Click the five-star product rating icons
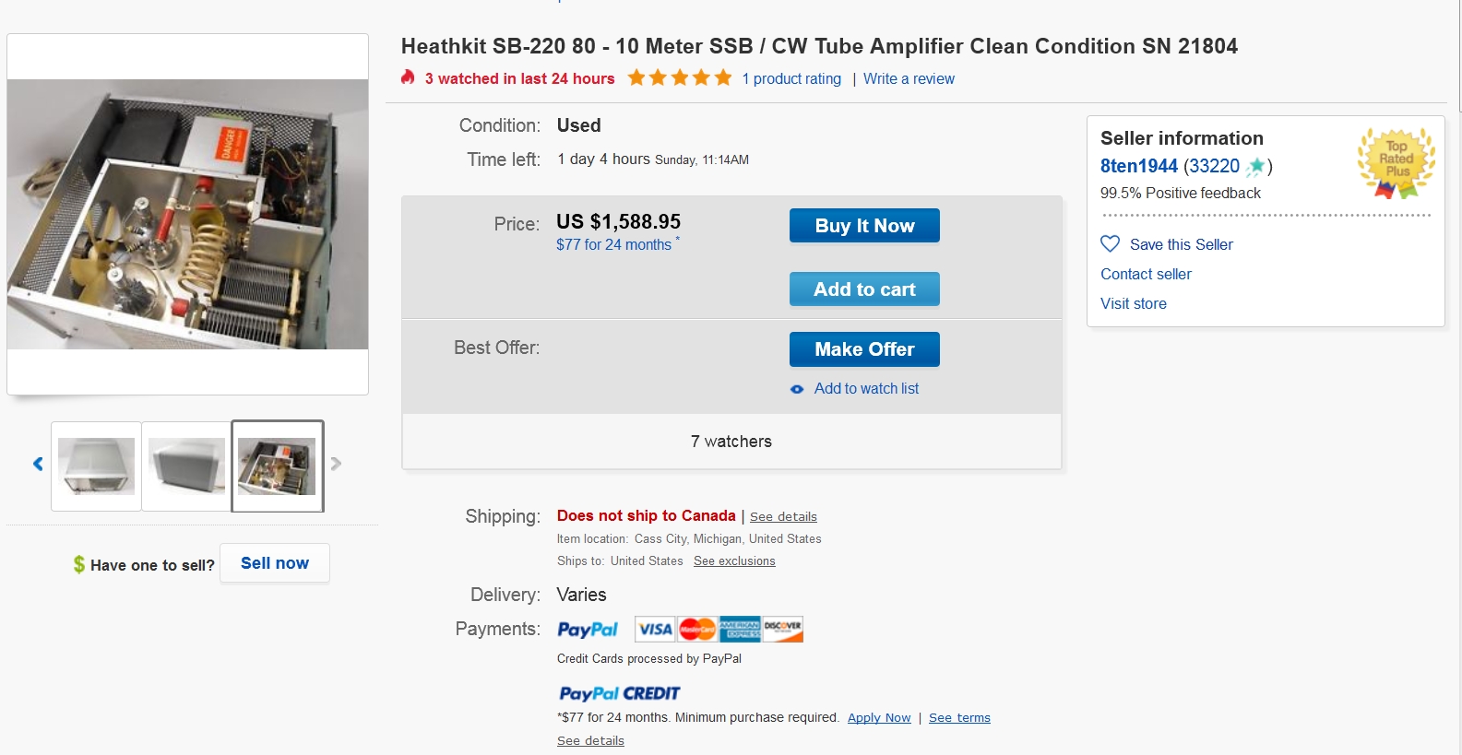Screen dimensions: 1462x755 coord(680,78)
